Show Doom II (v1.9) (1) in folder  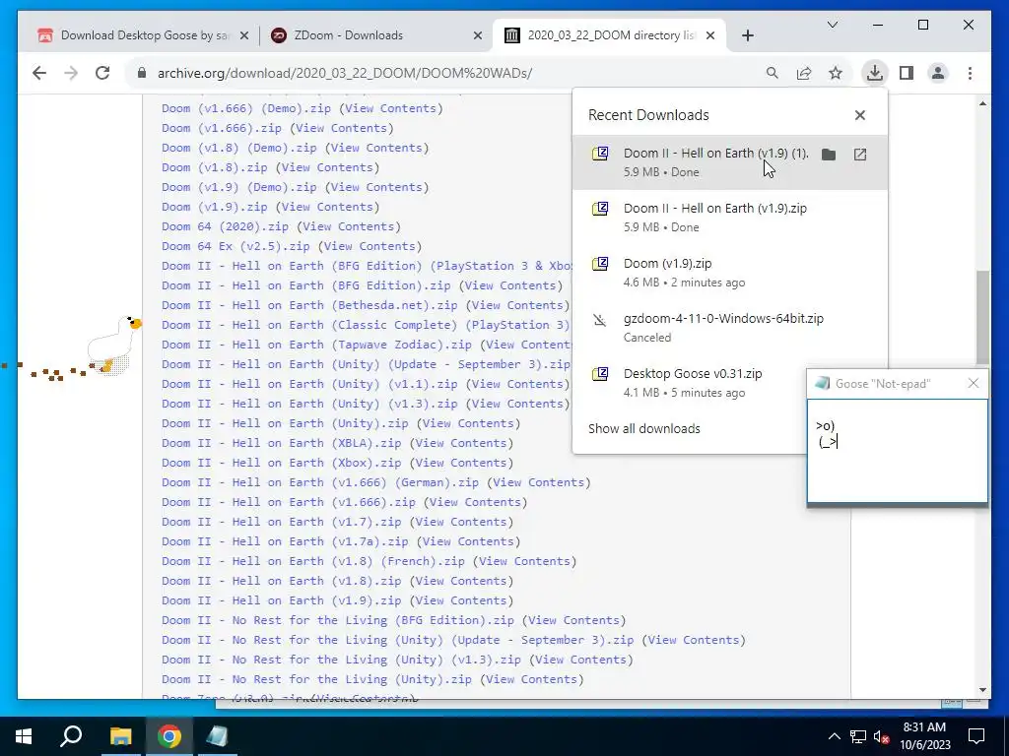point(829,155)
